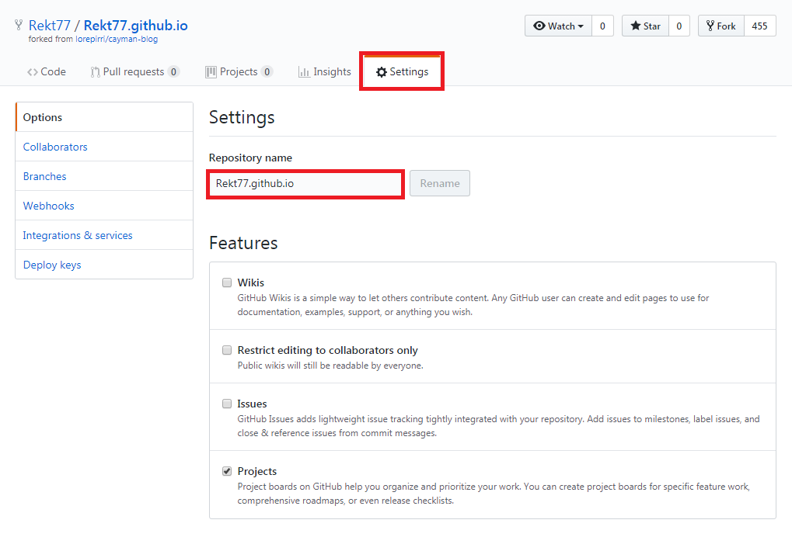Click the Issues feature label

pyautogui.click(x=252, y=404)
